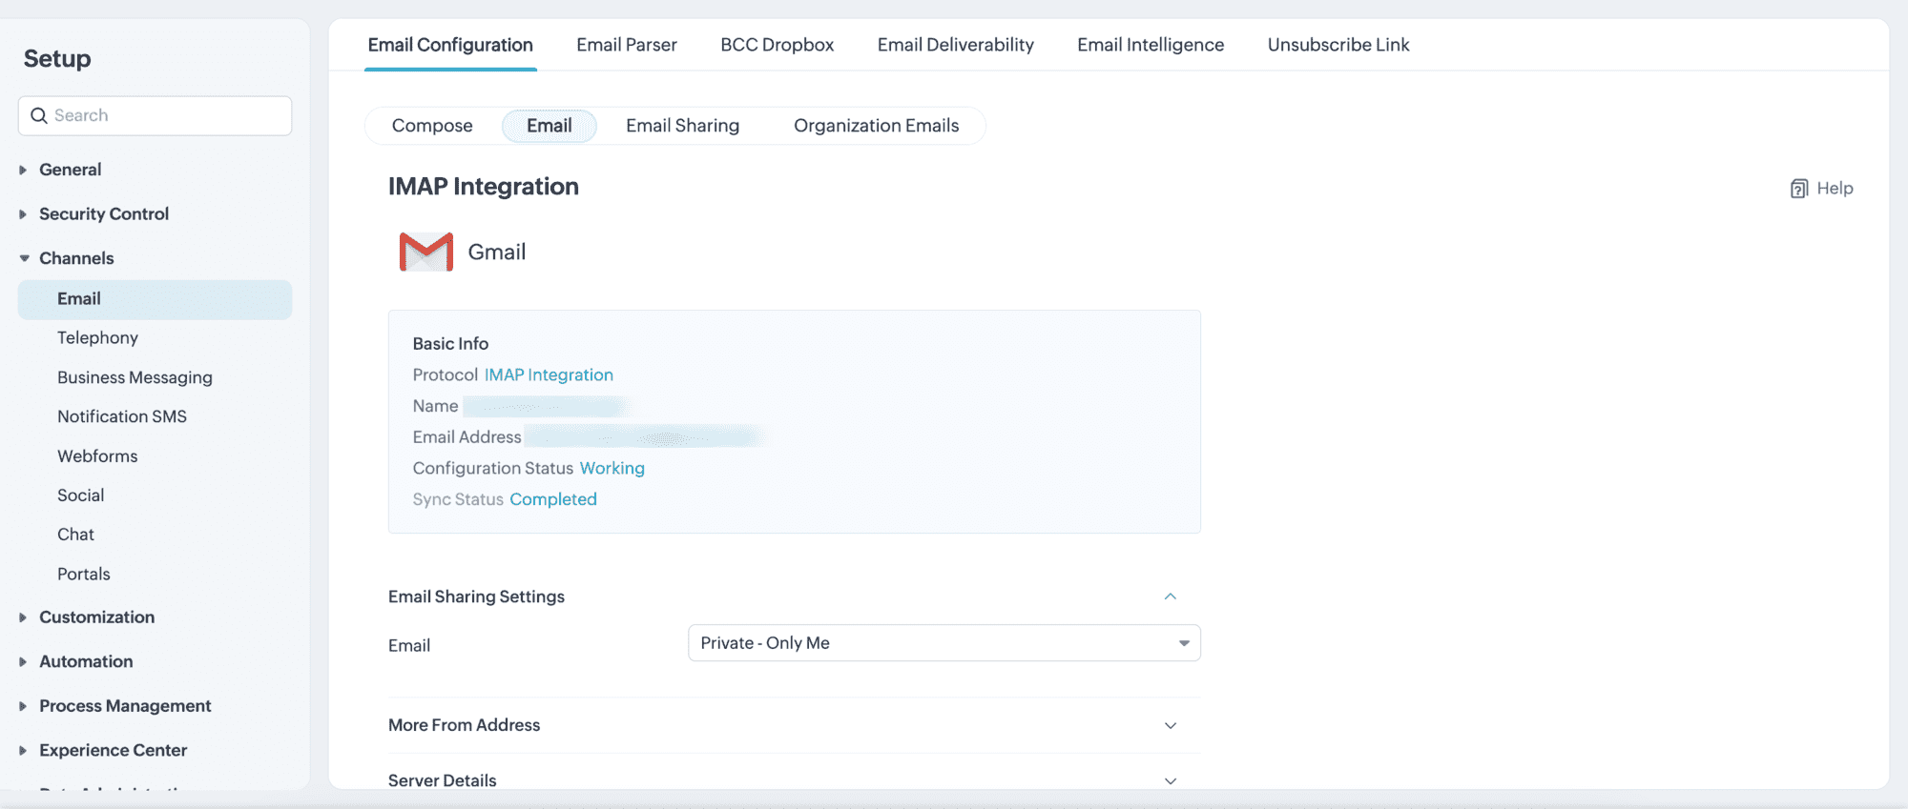Screen dimensions: 1908x809
Task: Click the search magnifier icon
Action: [x=39, y=115]
